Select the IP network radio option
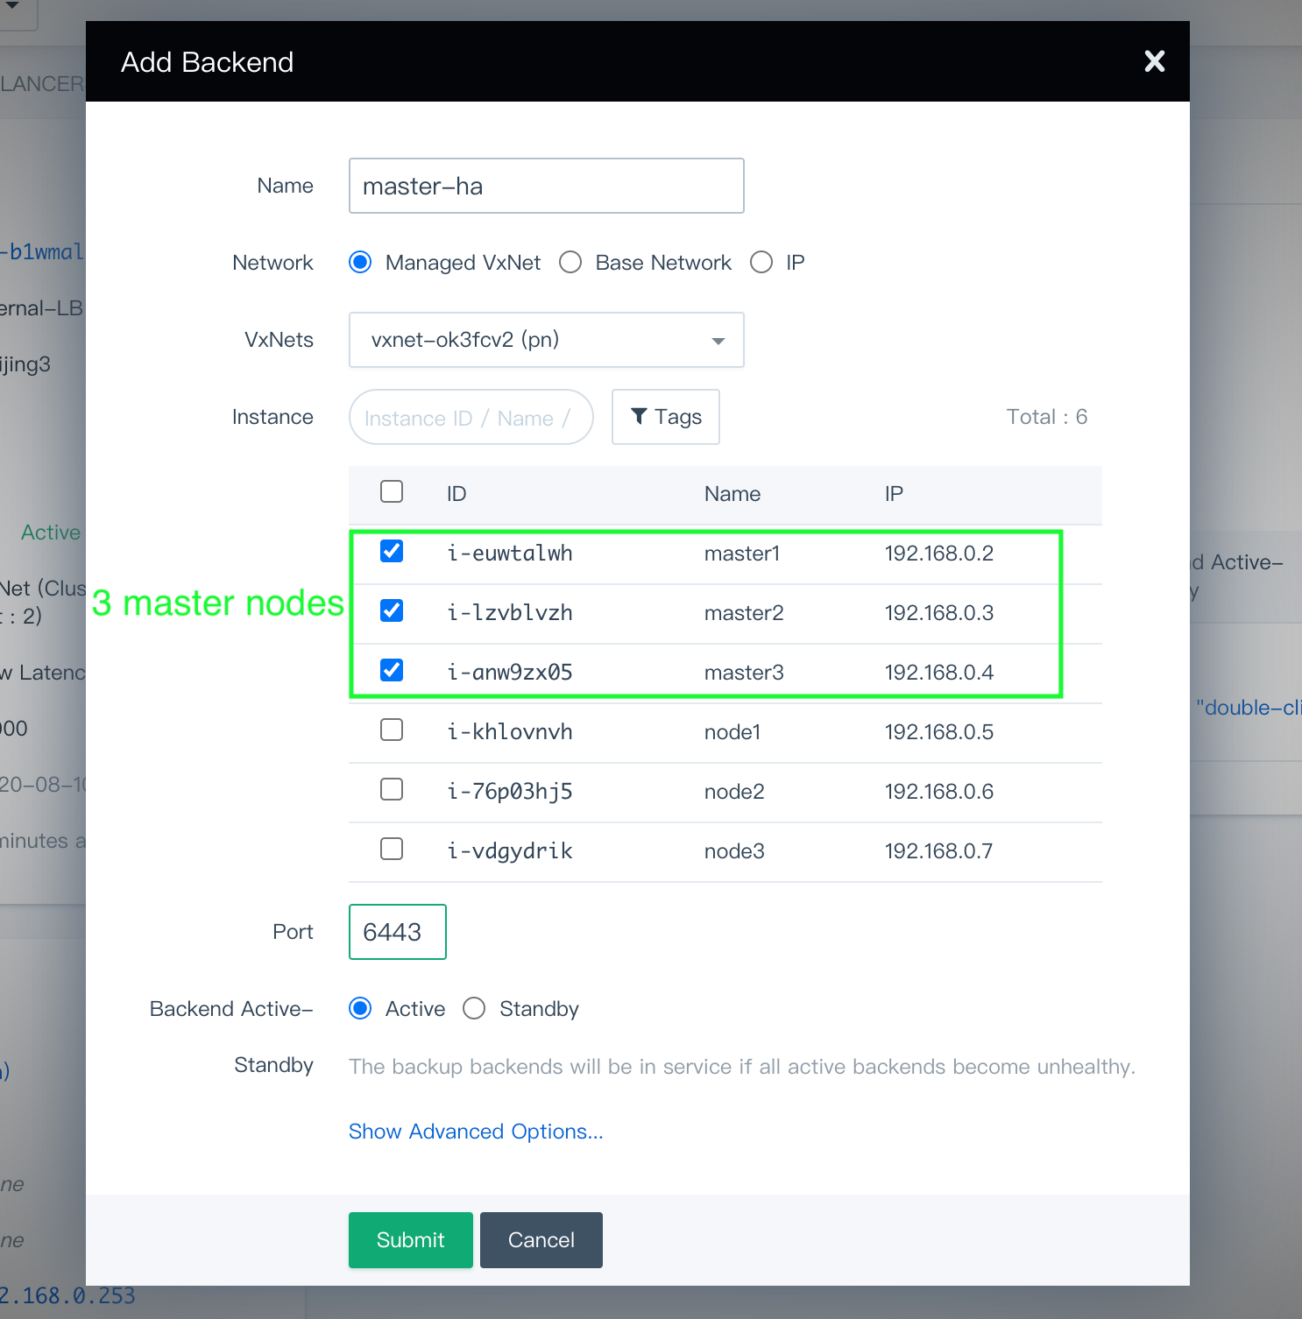 (761, 263)
